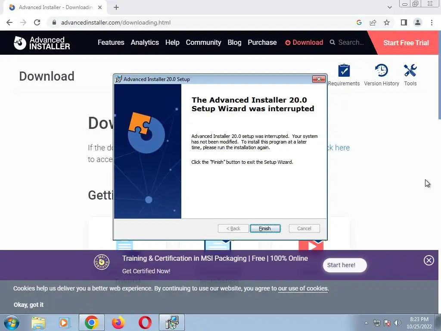
Task: Open Chrome profile avatar
Action: pyautogui.click(x=418, y=22)
